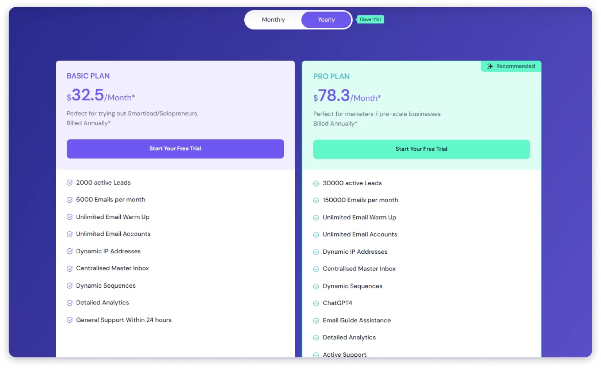Click the checkmark beside ChatGPT4 feature
This screenshot has width=601, height=368.
point(316,303)
